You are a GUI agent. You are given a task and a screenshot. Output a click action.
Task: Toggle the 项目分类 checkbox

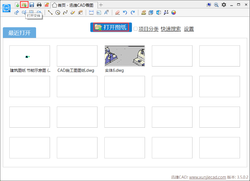(x=135, y=29)
